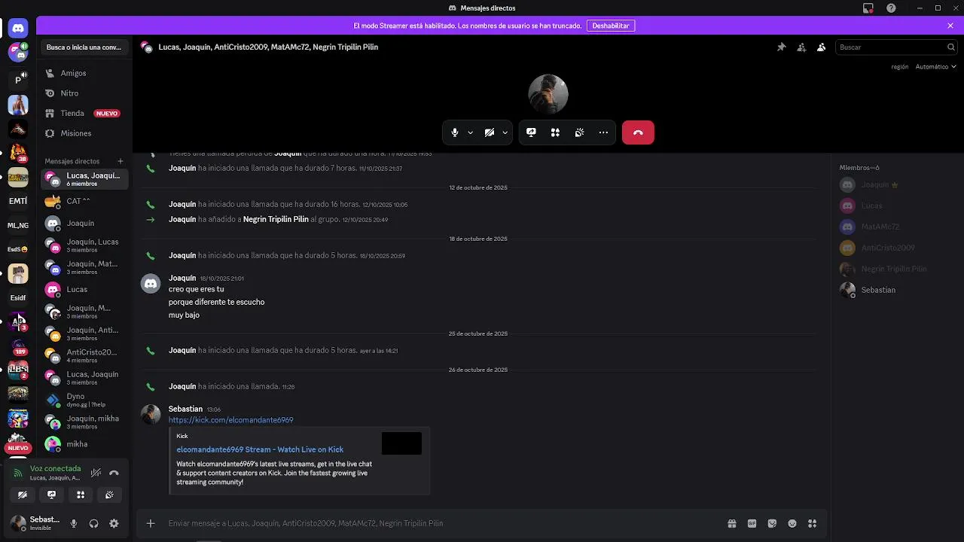Create a new DM with the plus icon
The width and height of the screenshot is (964, 542).
pos(120,161)
